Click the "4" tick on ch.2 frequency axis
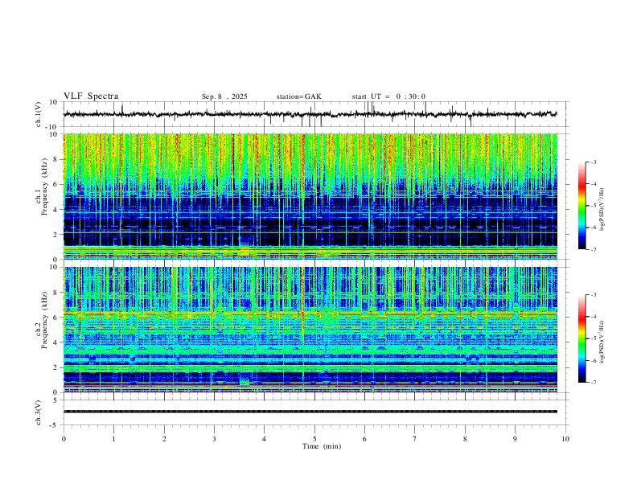 coord(56,342)
